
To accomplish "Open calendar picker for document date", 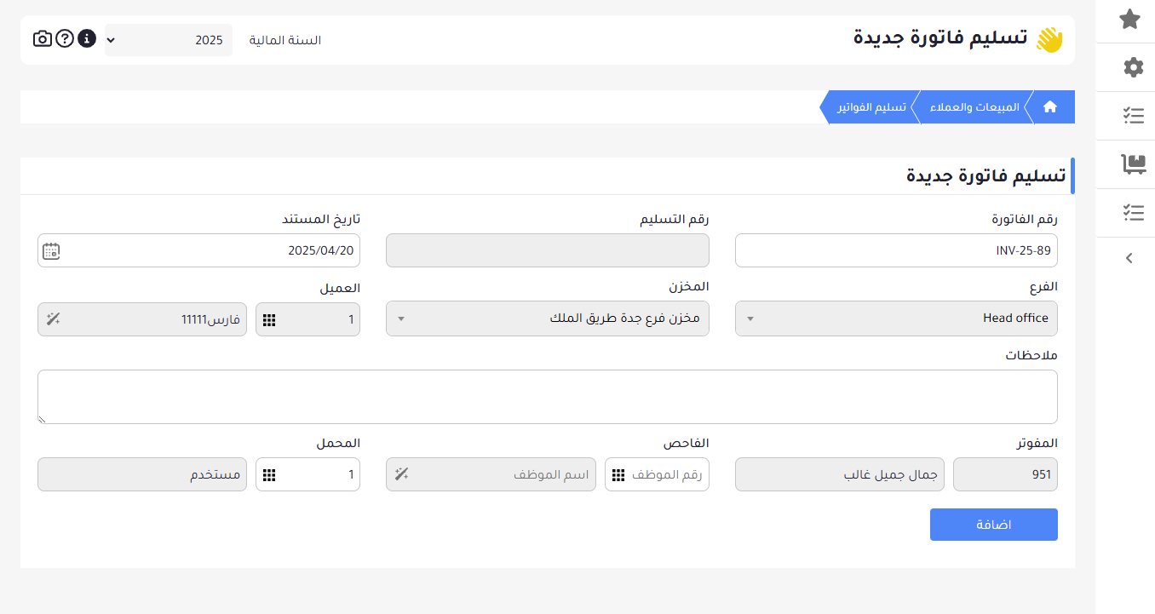I will click(x=51, y=251).
